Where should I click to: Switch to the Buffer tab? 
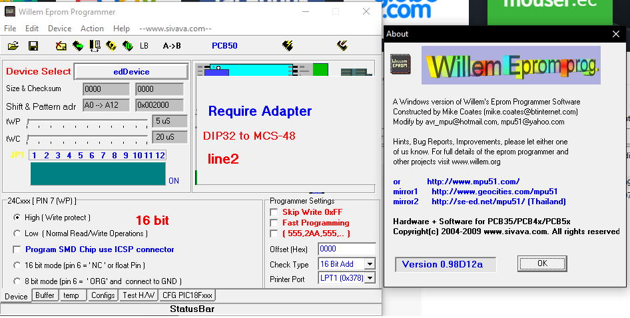tap(45, 295)
